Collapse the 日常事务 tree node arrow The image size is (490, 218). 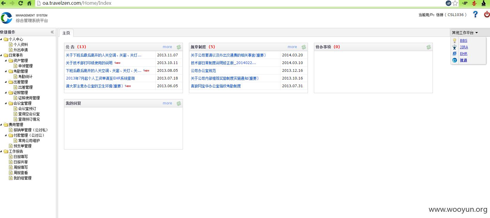tap(1, 55)
